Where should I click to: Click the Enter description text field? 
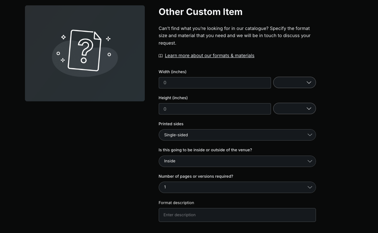coord(237,215)
